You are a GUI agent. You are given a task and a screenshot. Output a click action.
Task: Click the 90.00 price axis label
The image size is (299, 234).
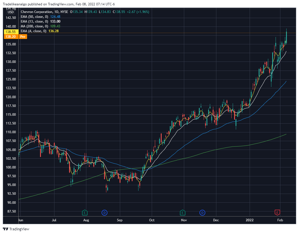[x=11, y=202]
